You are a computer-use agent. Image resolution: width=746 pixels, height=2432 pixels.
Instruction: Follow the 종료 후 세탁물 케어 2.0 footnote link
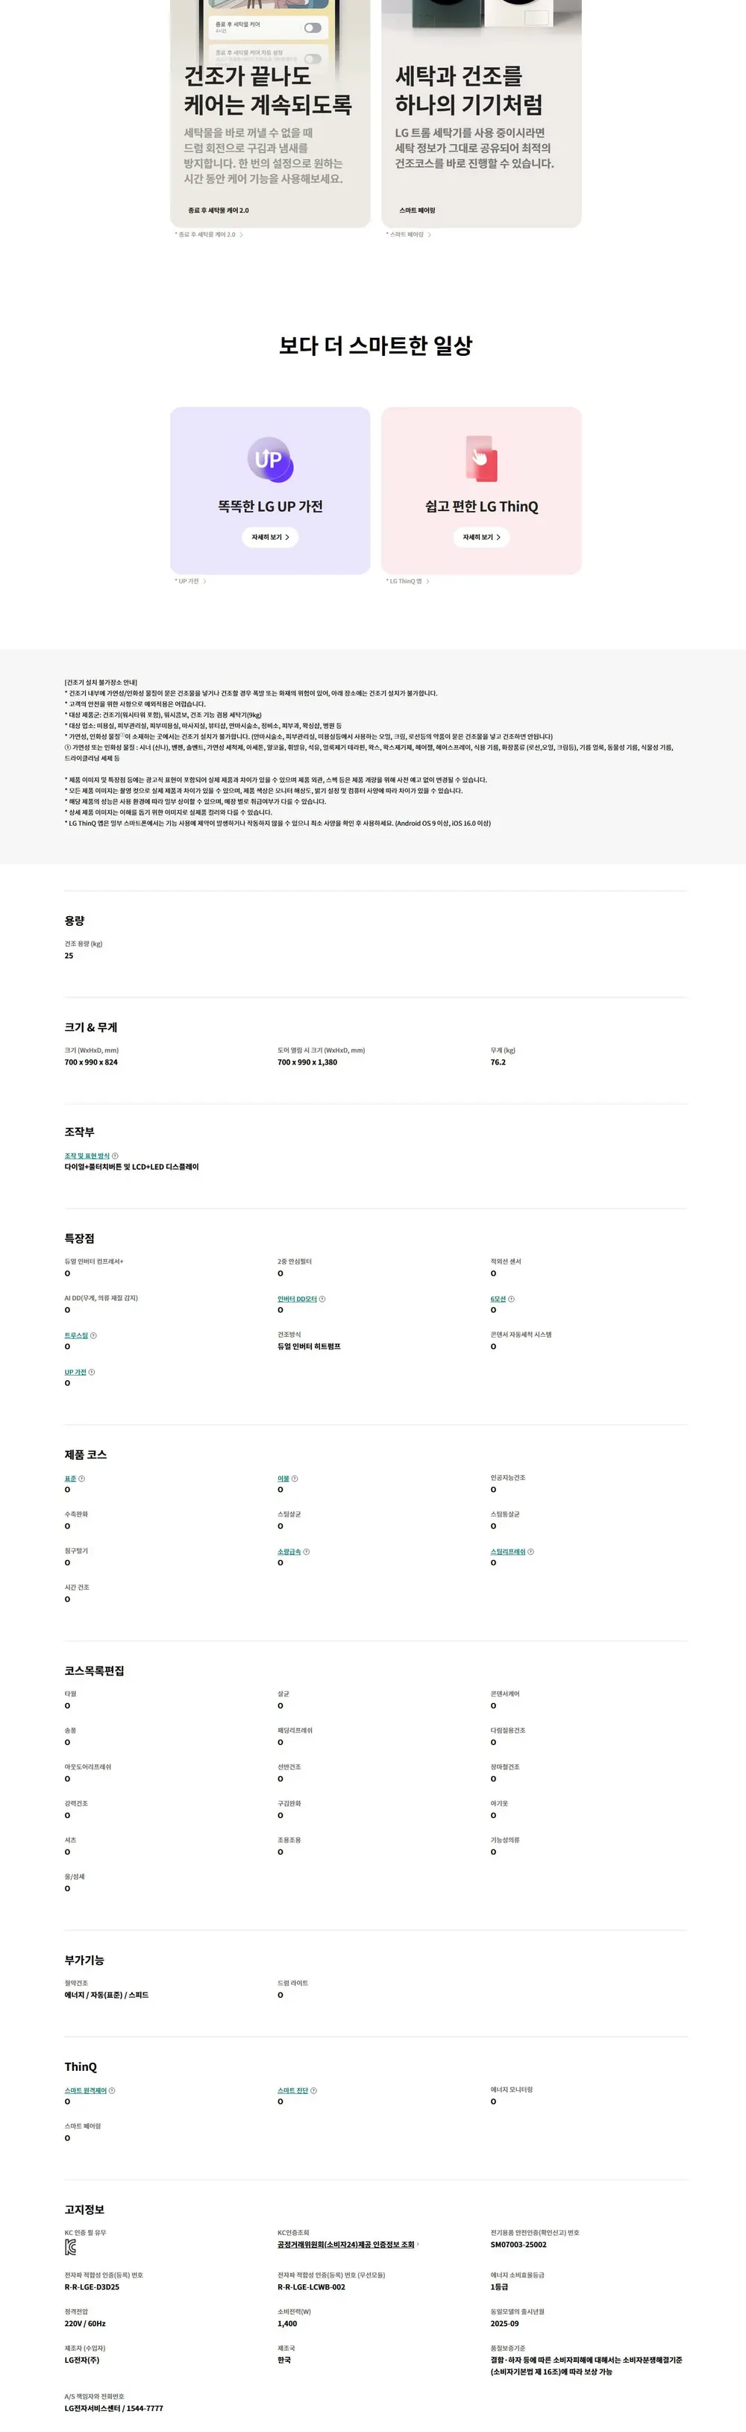(x=209, y=235)
